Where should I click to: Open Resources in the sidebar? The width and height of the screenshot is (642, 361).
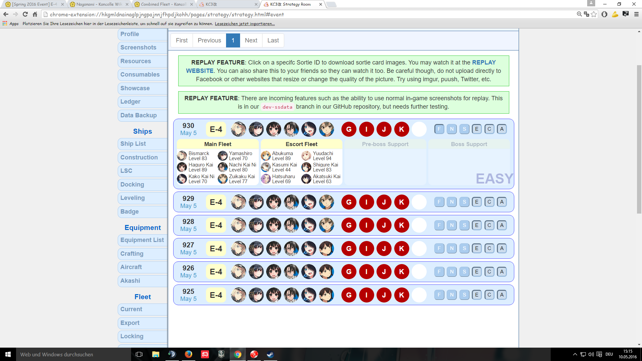click(x=143, y=61)
